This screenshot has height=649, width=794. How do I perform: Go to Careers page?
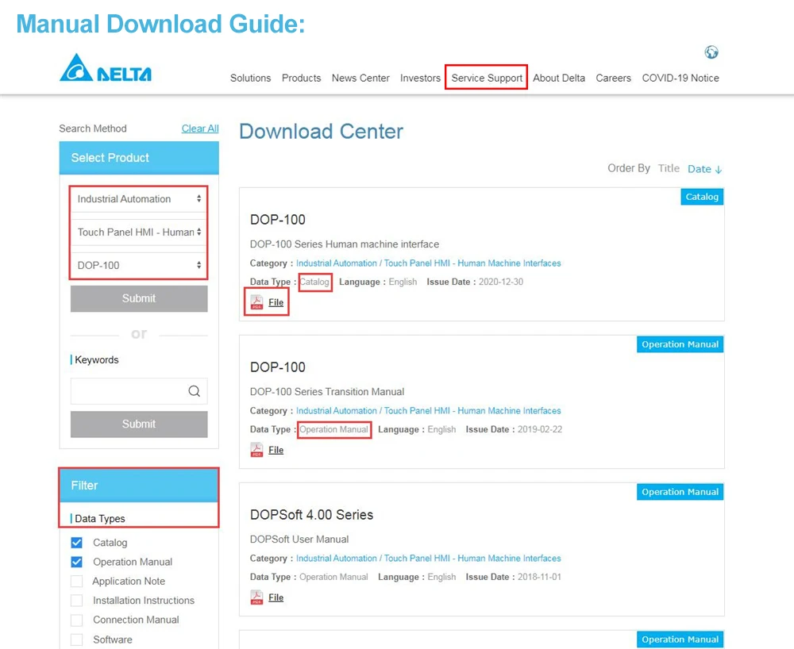click(x=613, y=78)
